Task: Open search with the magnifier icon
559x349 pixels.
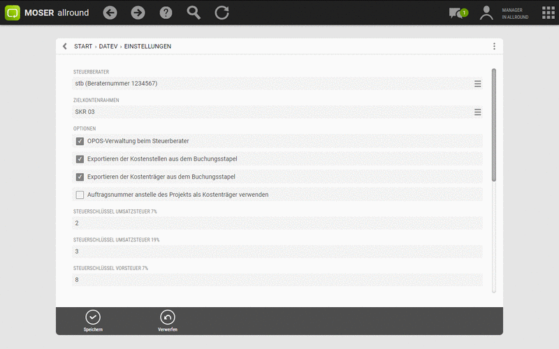Action: [194, 13]
